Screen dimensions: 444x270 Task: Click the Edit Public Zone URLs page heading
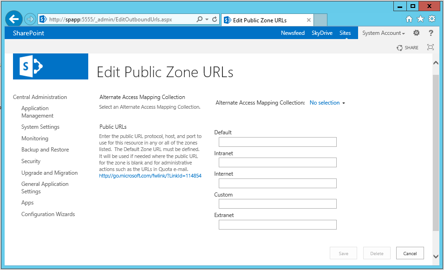tap(165, 72)
